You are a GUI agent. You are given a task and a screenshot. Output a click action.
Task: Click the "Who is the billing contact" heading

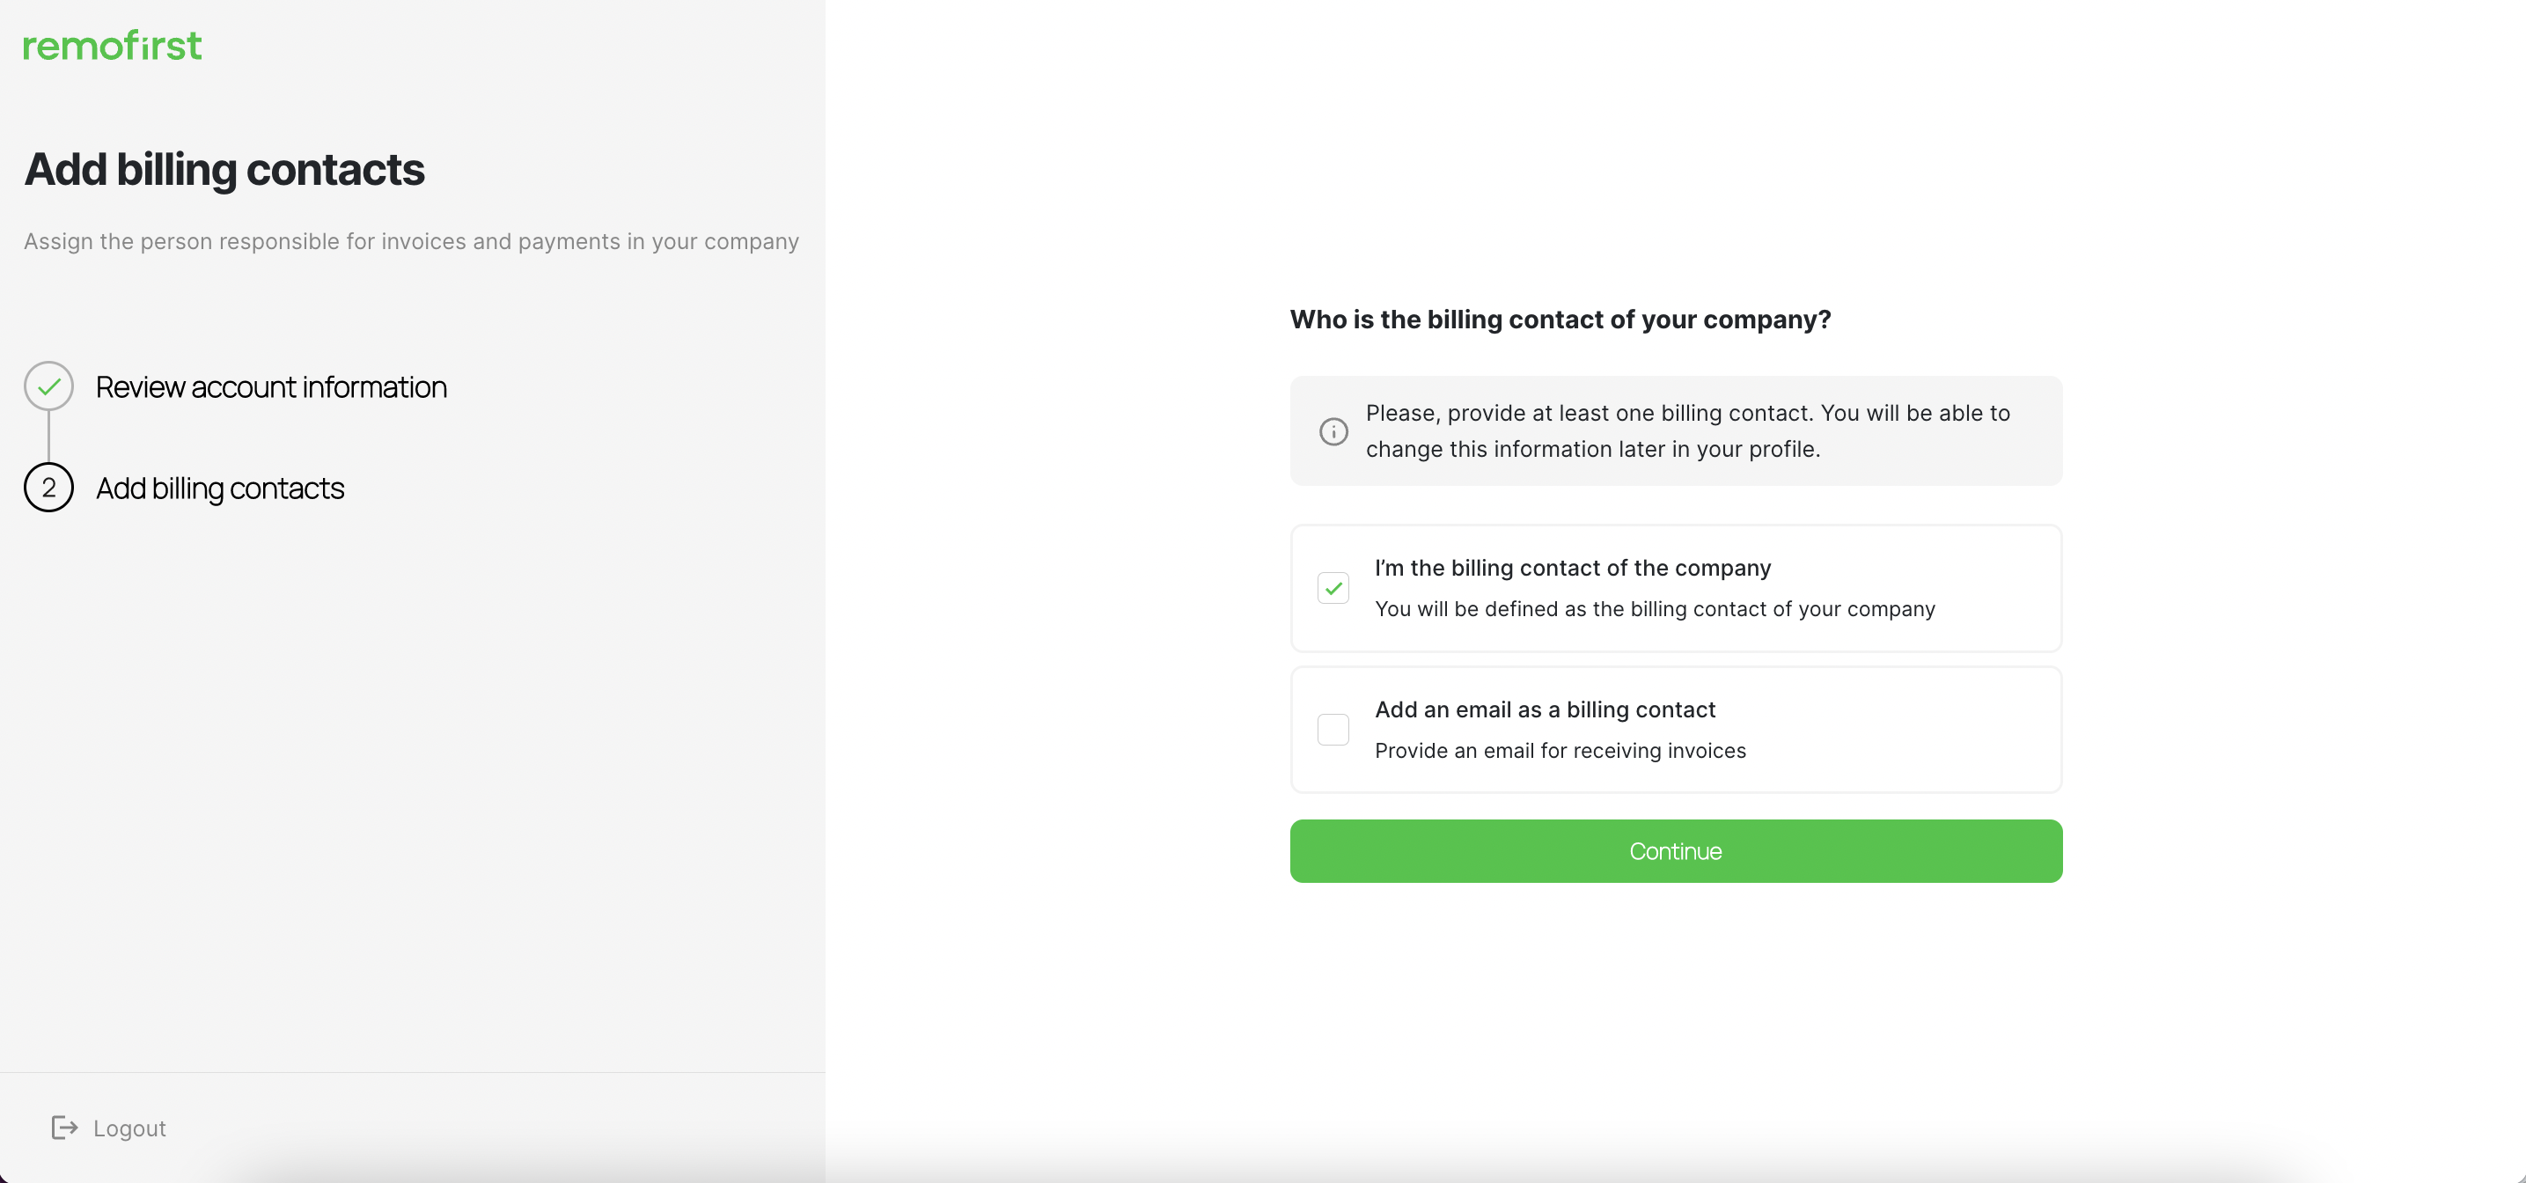click(1560, 320)
